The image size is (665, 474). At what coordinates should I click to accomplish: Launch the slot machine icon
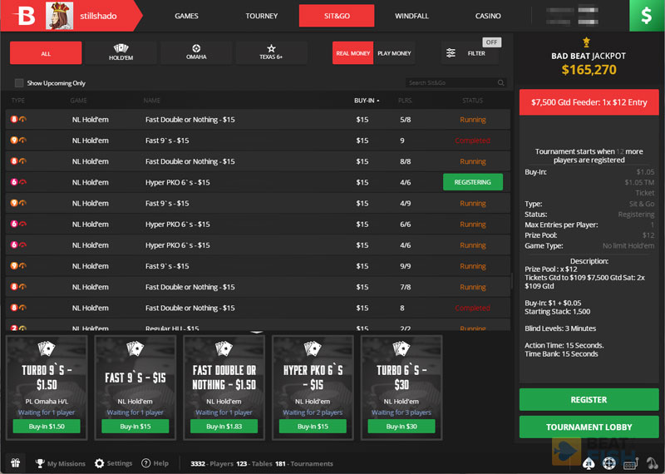[630, 464]
